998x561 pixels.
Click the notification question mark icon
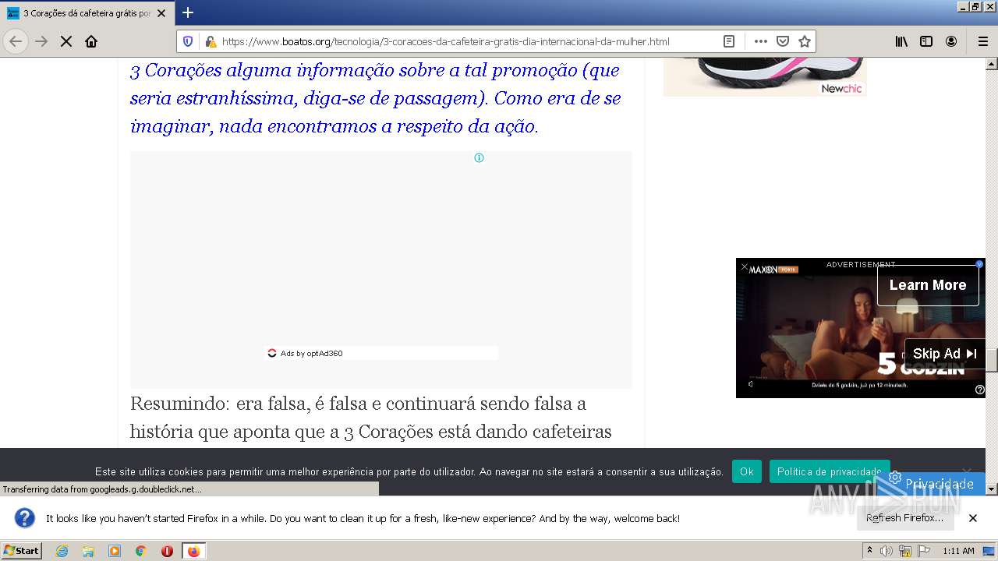25,518
